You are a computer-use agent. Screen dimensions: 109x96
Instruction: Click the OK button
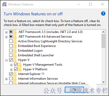[x=74, y=90]
